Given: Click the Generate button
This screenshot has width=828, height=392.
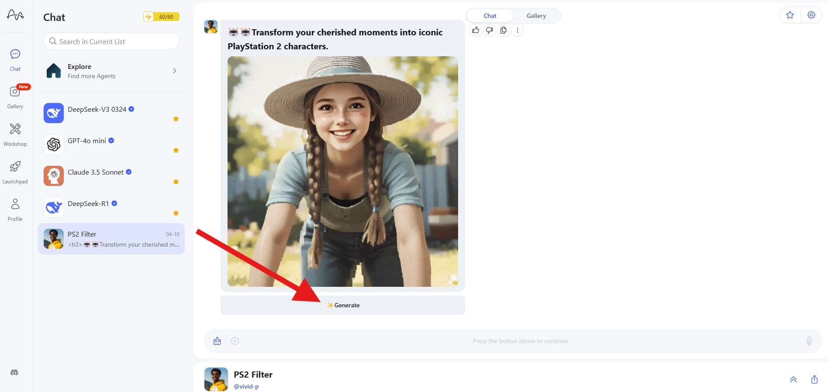Looking at the screenshot, I should (x=343, y=305).
